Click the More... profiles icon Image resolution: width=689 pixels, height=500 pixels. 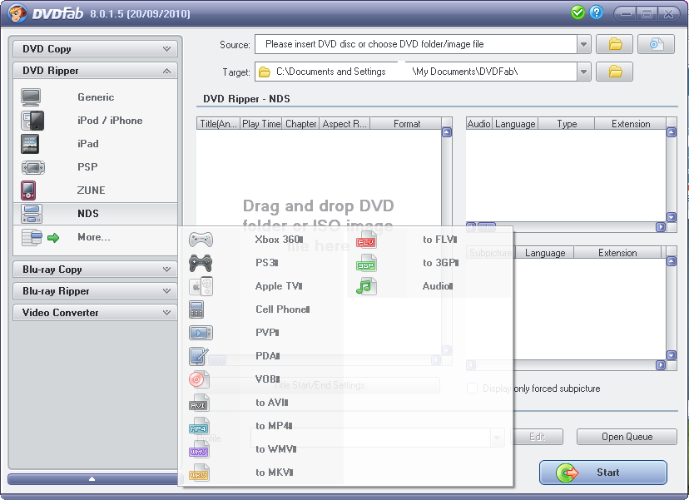pyautogui.click(x=32, y=237)
